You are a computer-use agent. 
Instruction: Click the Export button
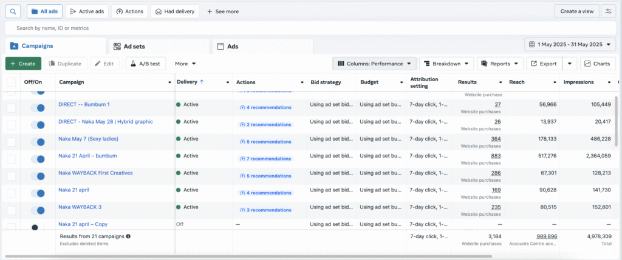(x=543, y=64)
